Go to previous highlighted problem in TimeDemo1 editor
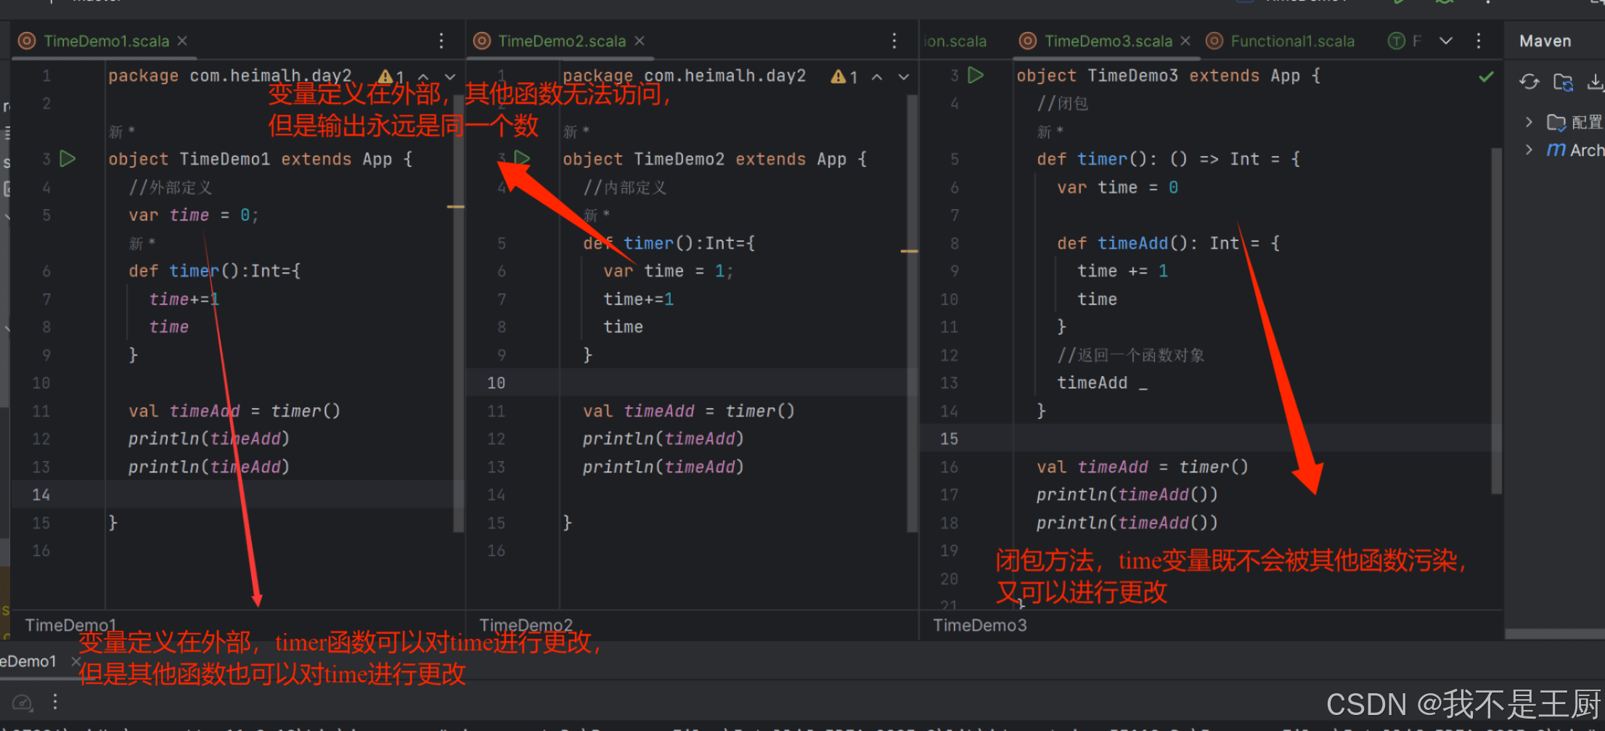The width and height of the screenshot is (1605, 731). tap(423, 76)
